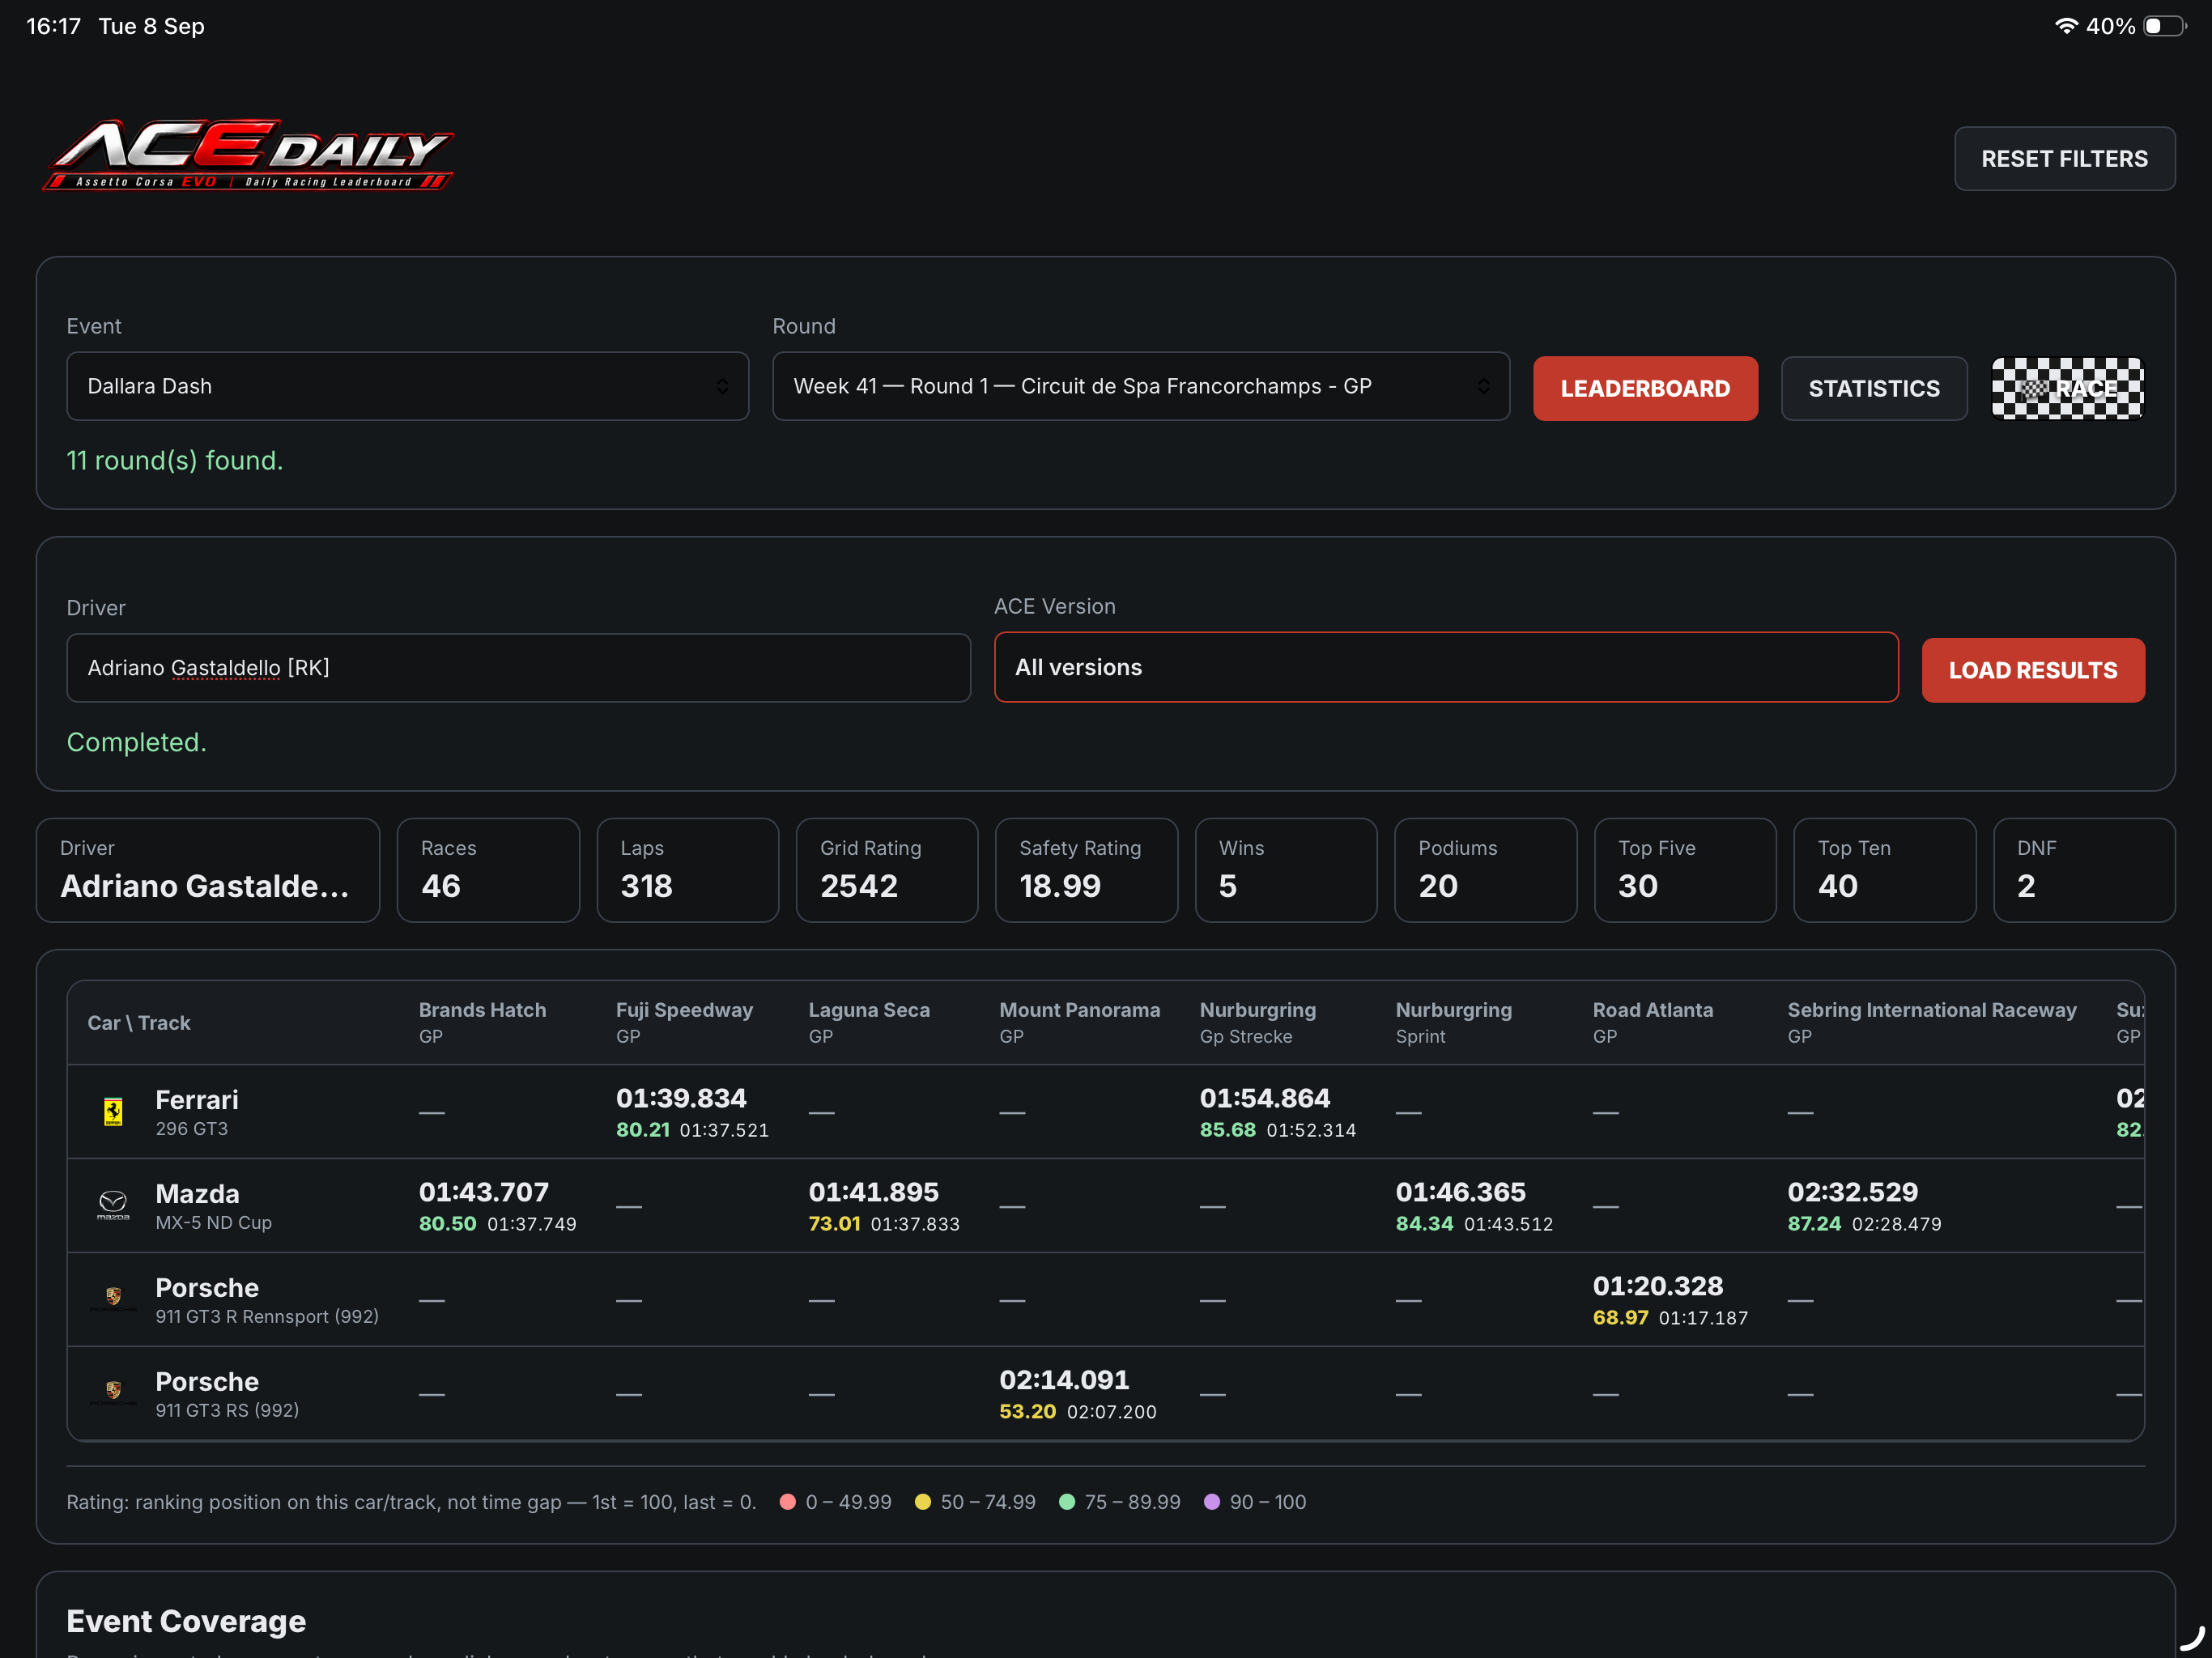The image size is (2212, 1658).
Task: Click Mazda Brands Hatch time 01:43.707
Action: [x=484, y=1192]
